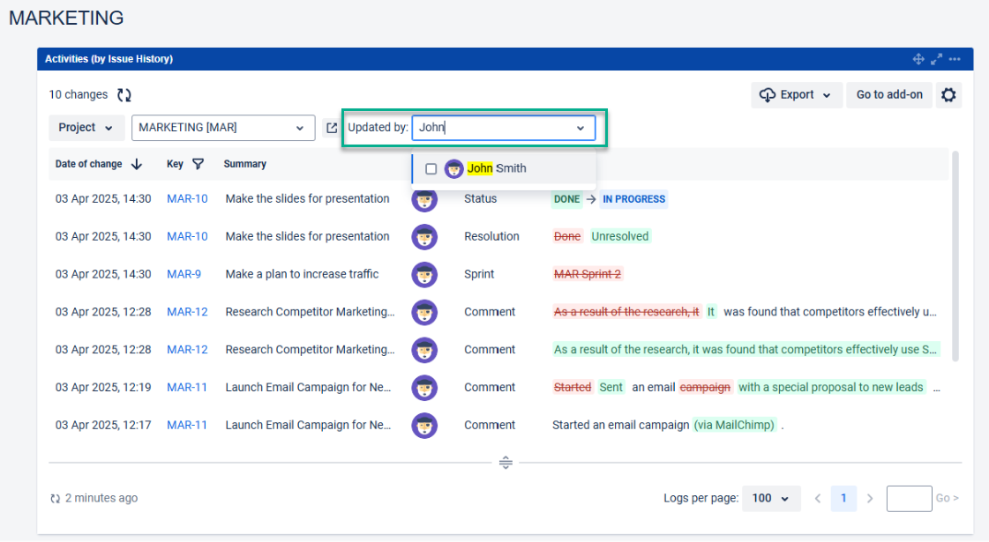Open the MAR-9 issue link
The width and height of the screenshot is (989, 542).
(184, 274)
